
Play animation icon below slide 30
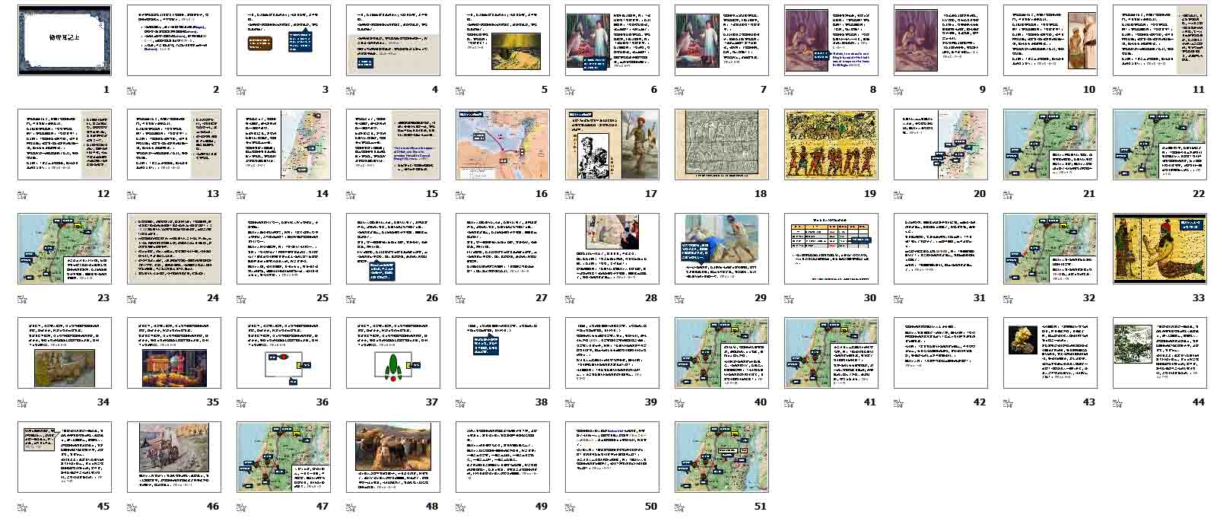click(x=789, y=298)
